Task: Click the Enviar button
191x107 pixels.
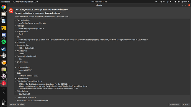Action: coord(185,104)
